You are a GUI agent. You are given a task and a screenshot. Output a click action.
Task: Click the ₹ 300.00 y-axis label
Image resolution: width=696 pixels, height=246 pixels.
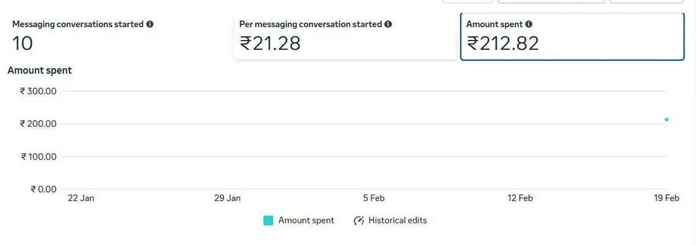(x=38, y=91)
